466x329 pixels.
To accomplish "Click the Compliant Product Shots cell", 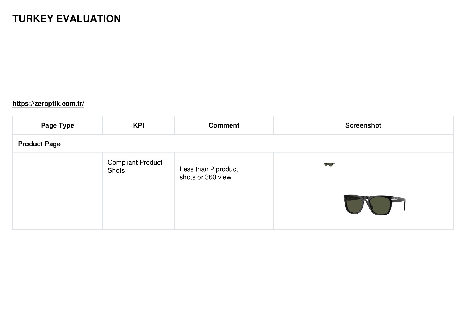I will (138, 191).
